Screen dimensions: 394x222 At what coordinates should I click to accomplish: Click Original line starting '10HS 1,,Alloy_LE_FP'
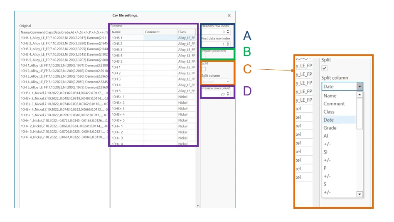(64, 38)
